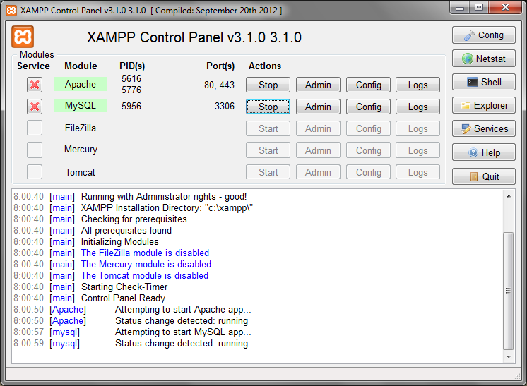The width and height of the screenshot is (527, 386).
Task: Open Netstat from the globe button
Action: [x=483, y=59]
